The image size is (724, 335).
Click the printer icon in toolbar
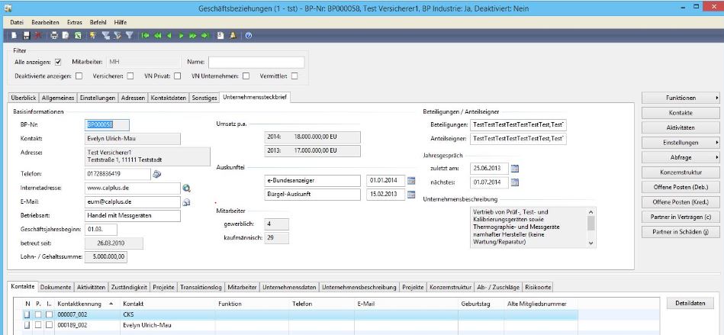coord(54,35)
